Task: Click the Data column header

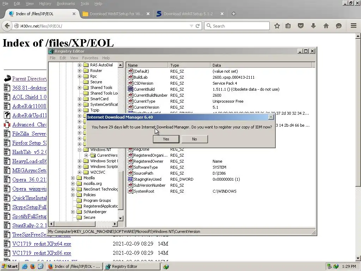Action: (x=261, y=65)
